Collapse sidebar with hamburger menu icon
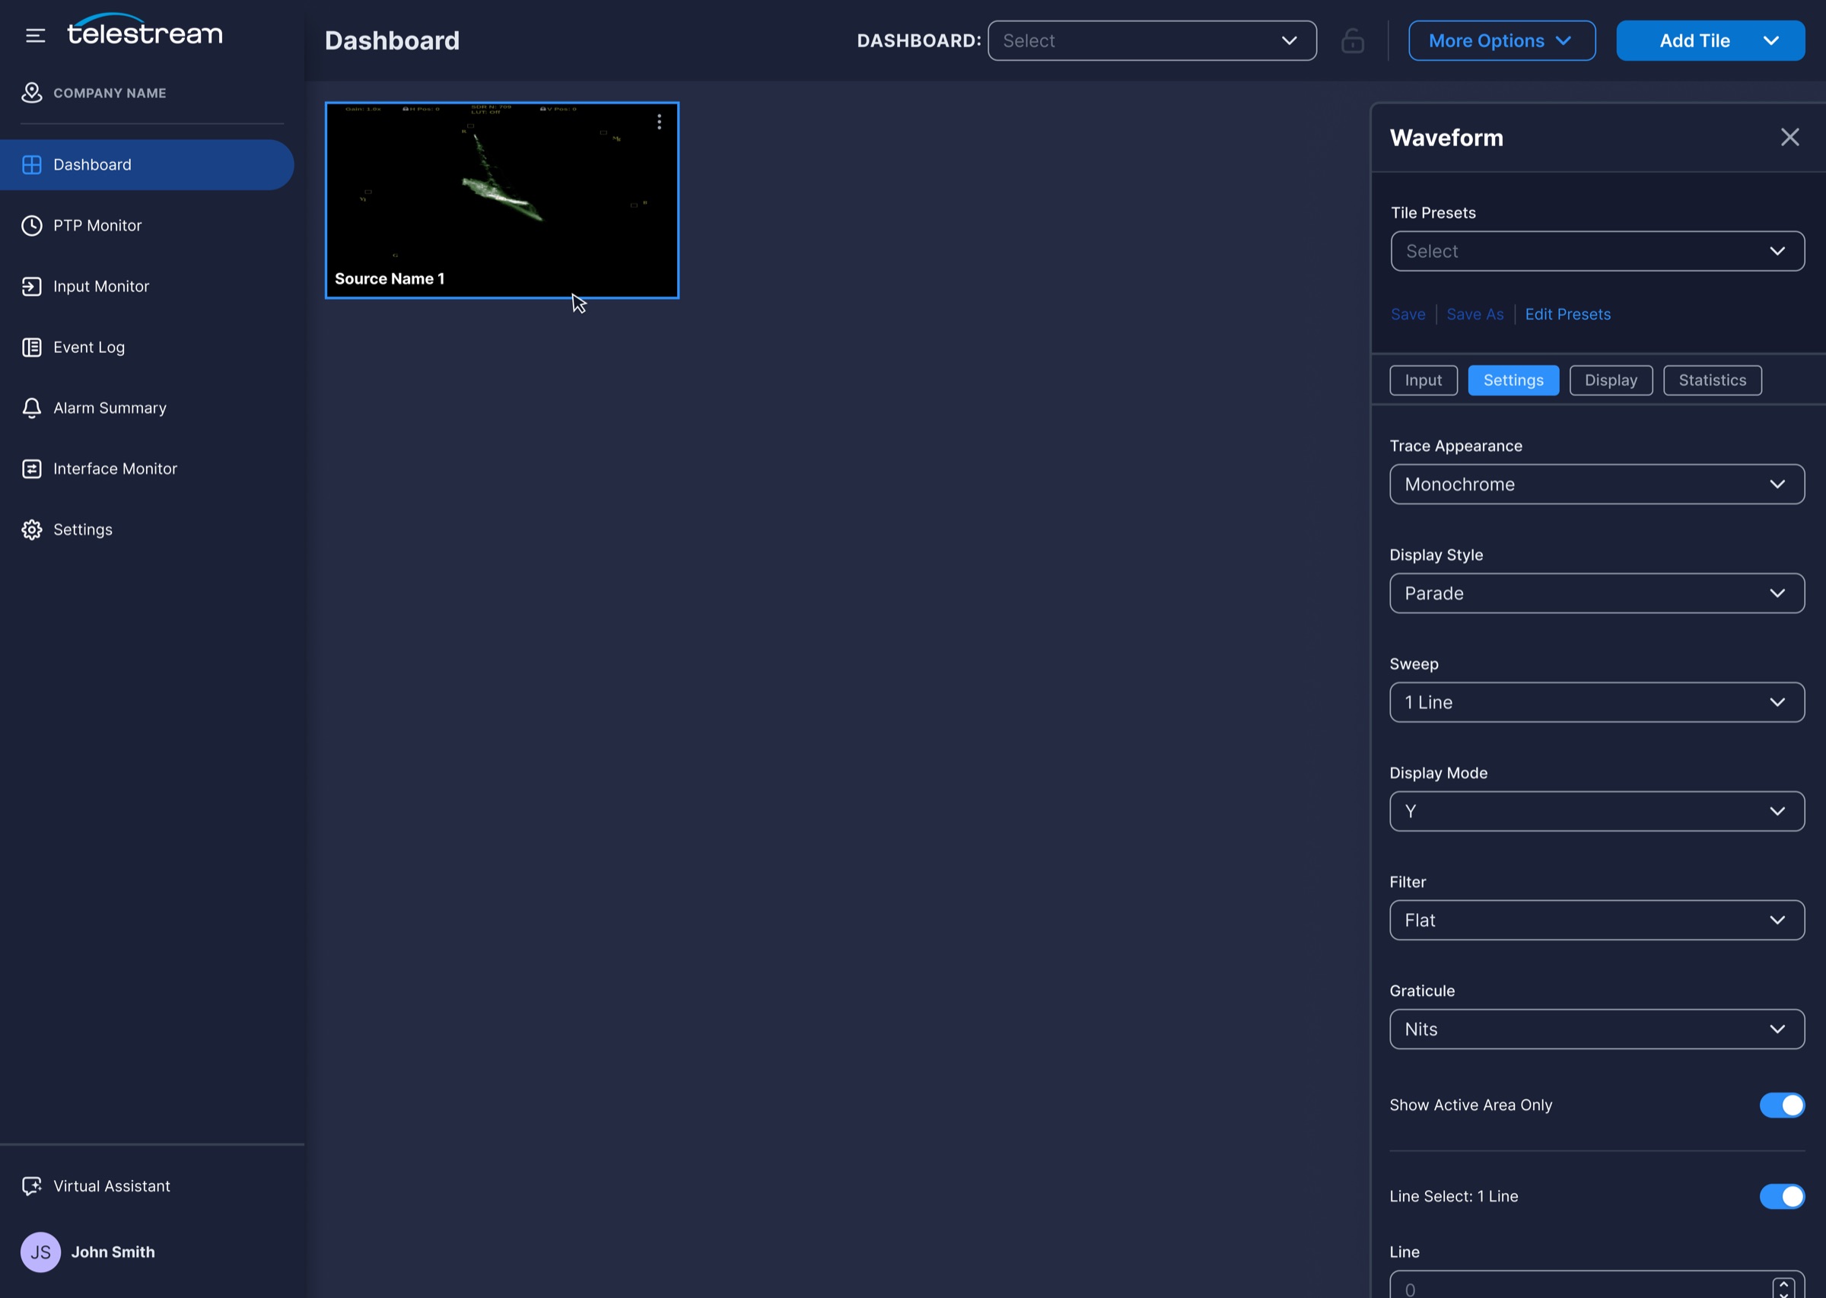1826x1298 pixels. 35,35
